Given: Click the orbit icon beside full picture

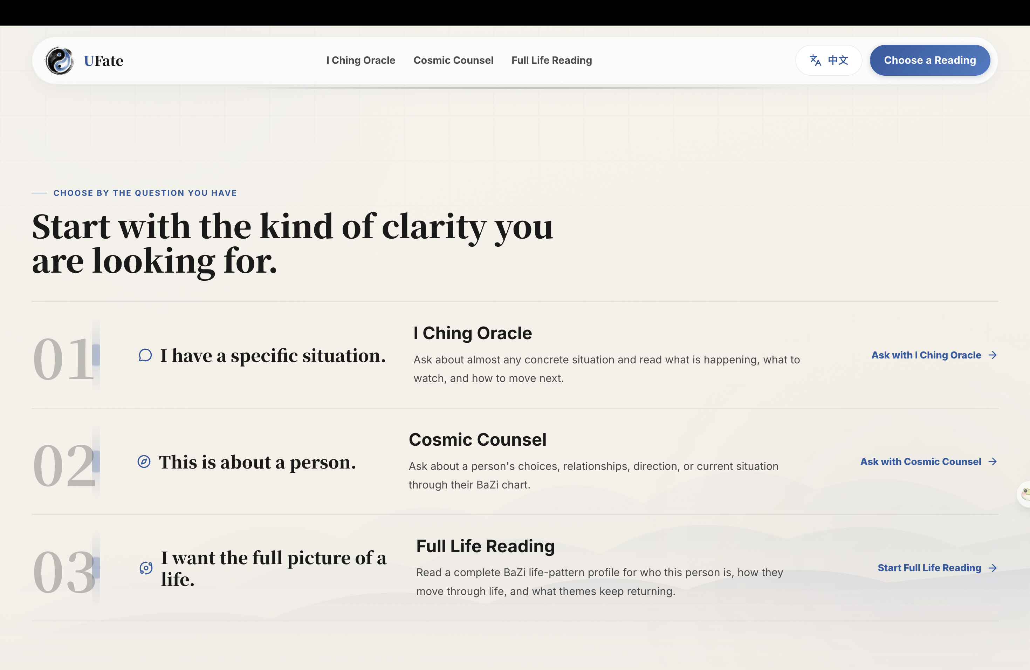Looking at the screenshot, I should pos(146,568).
